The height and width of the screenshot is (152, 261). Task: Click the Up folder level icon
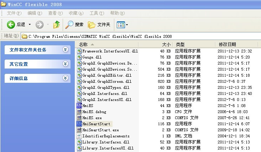click(56, 25)
